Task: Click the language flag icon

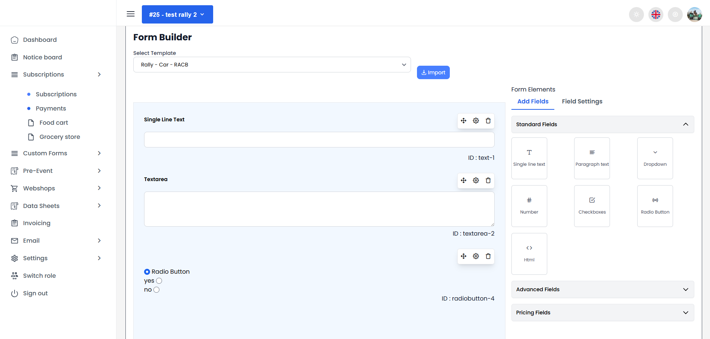Action: (655, 15)
